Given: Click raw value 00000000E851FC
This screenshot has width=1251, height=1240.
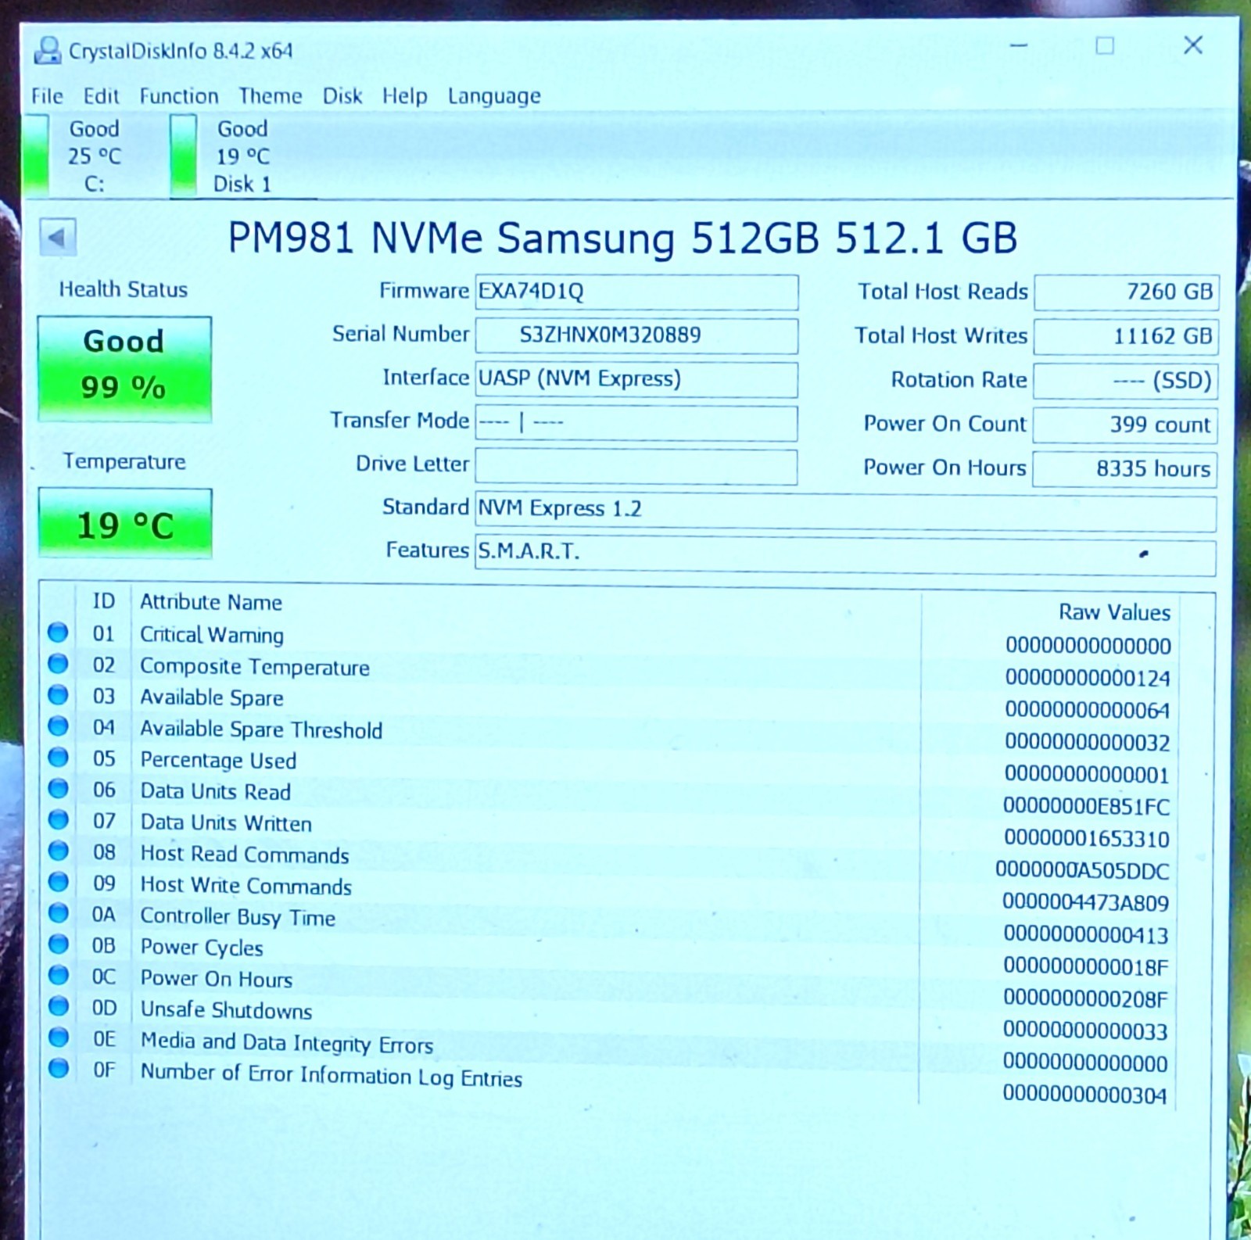Looking at the screenshot, I should coord(1087,806).
